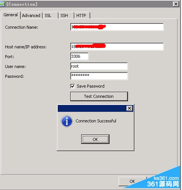The width and height of the screenshot is (182, 190).
Task: Switch to the General tab
Action: (x=11, y=15)
